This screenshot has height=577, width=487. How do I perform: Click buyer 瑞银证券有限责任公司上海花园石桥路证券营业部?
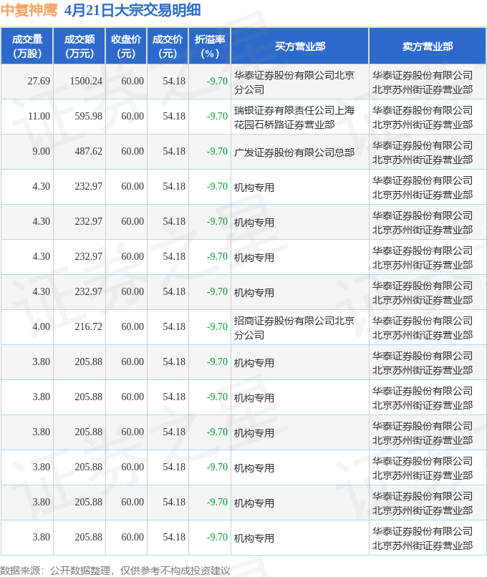(294, 117)
